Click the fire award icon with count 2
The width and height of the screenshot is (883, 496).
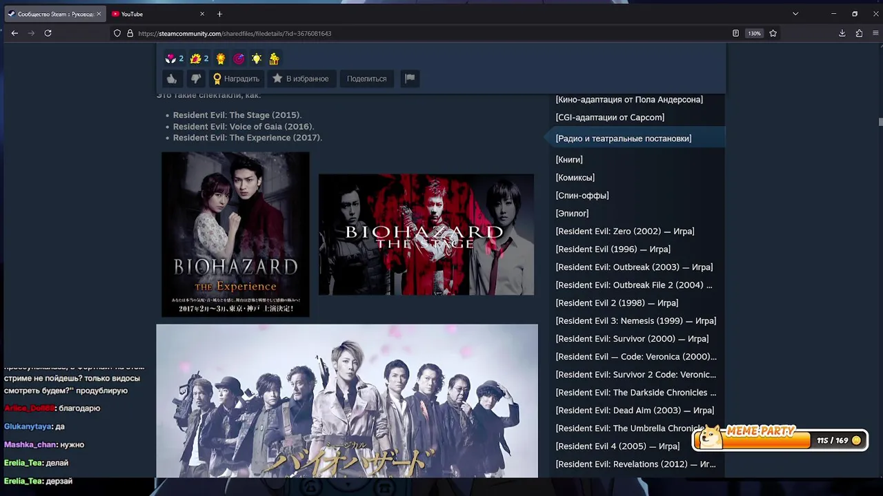[x=199, y=59]
